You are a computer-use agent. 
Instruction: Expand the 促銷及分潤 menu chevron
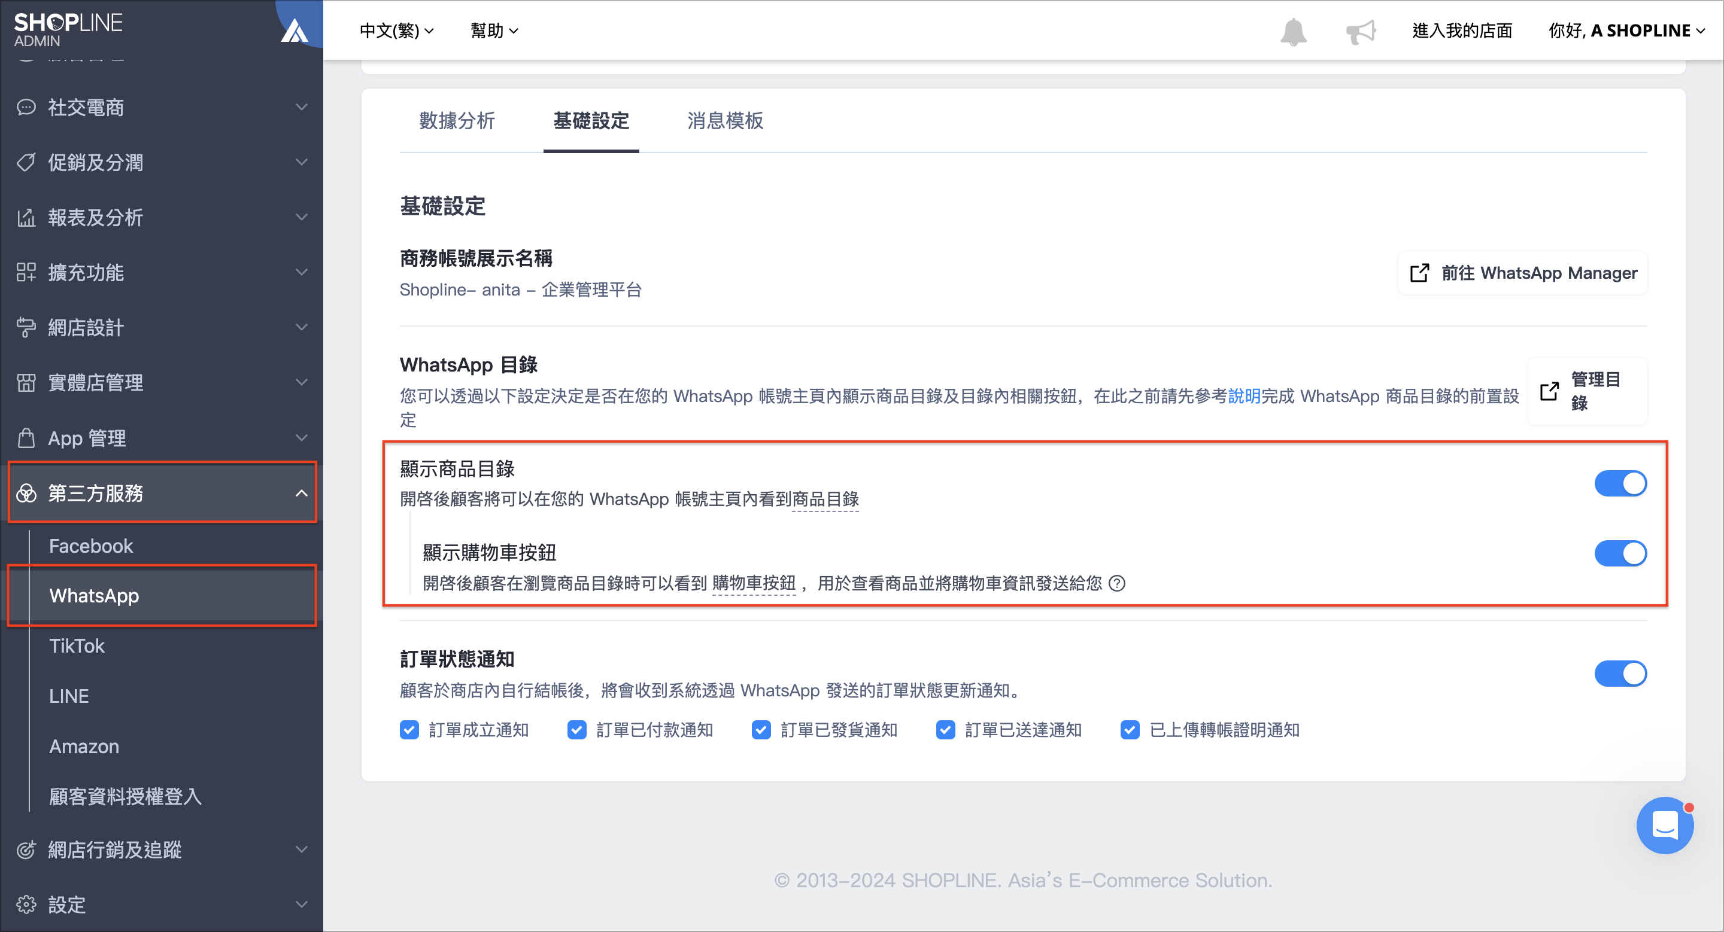pyautogui.click(x=302, y=162)
